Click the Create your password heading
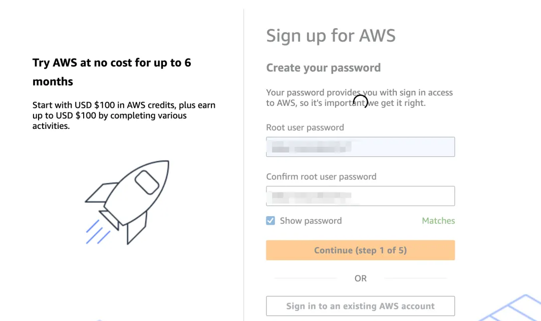The image size is (541, 321). click(323, 68)
